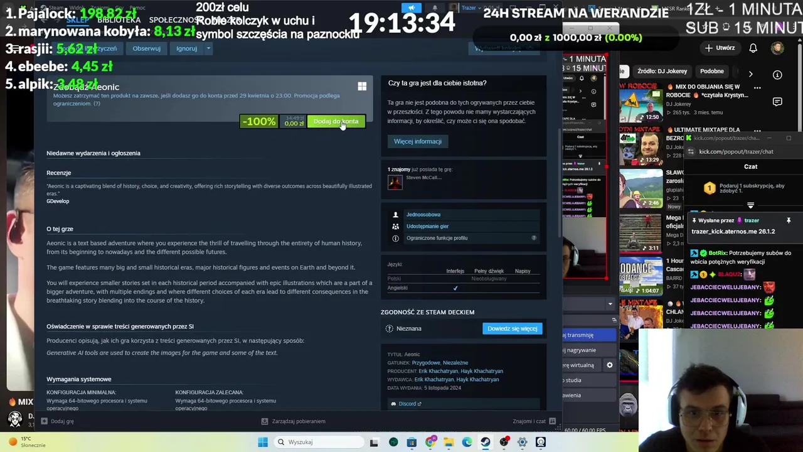Click the pin icon on Kick pinned message
This screenshot has width=803, height=452.
[789, 220]
